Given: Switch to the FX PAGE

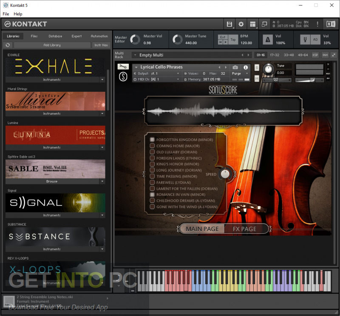Looking at the screenshot, I should (245, 229).
